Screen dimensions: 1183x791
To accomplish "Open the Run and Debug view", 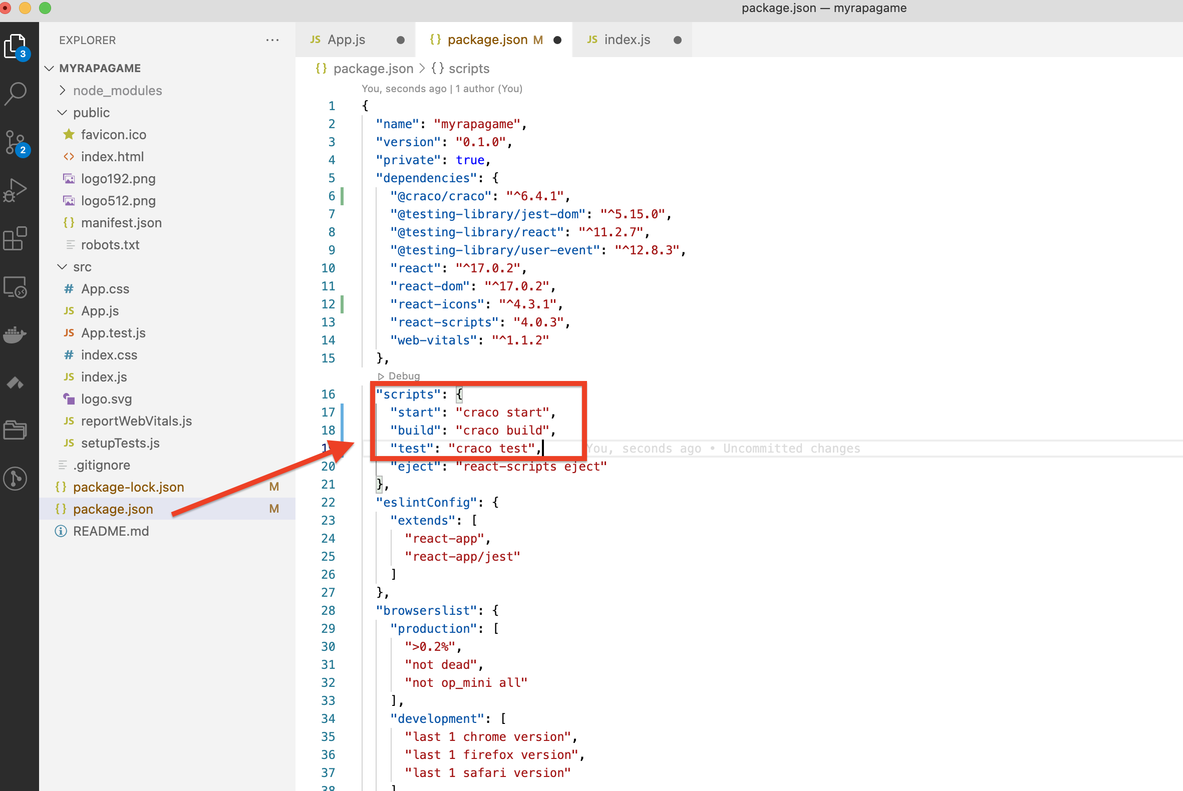I will point(16,190).
